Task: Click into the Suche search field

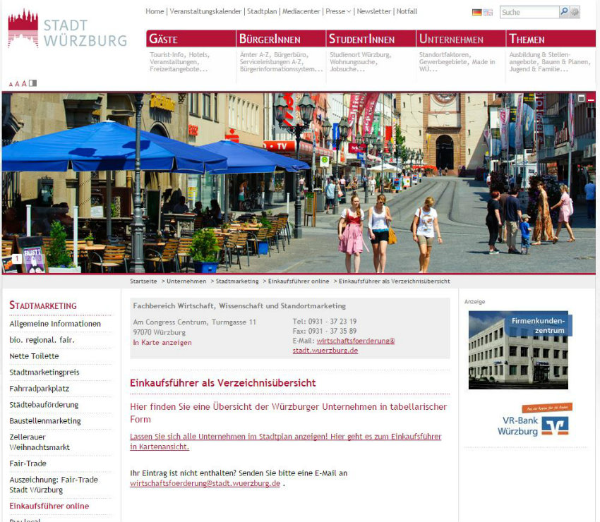Action: point(529,12)
